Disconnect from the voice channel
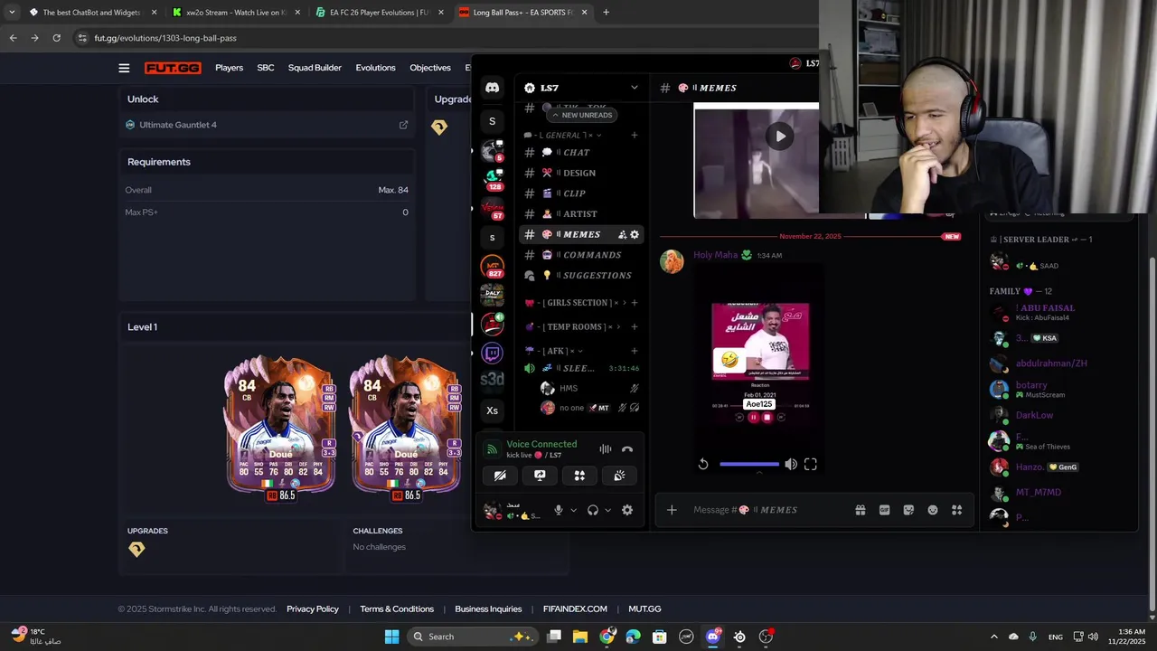 click(x=627, y=449)
